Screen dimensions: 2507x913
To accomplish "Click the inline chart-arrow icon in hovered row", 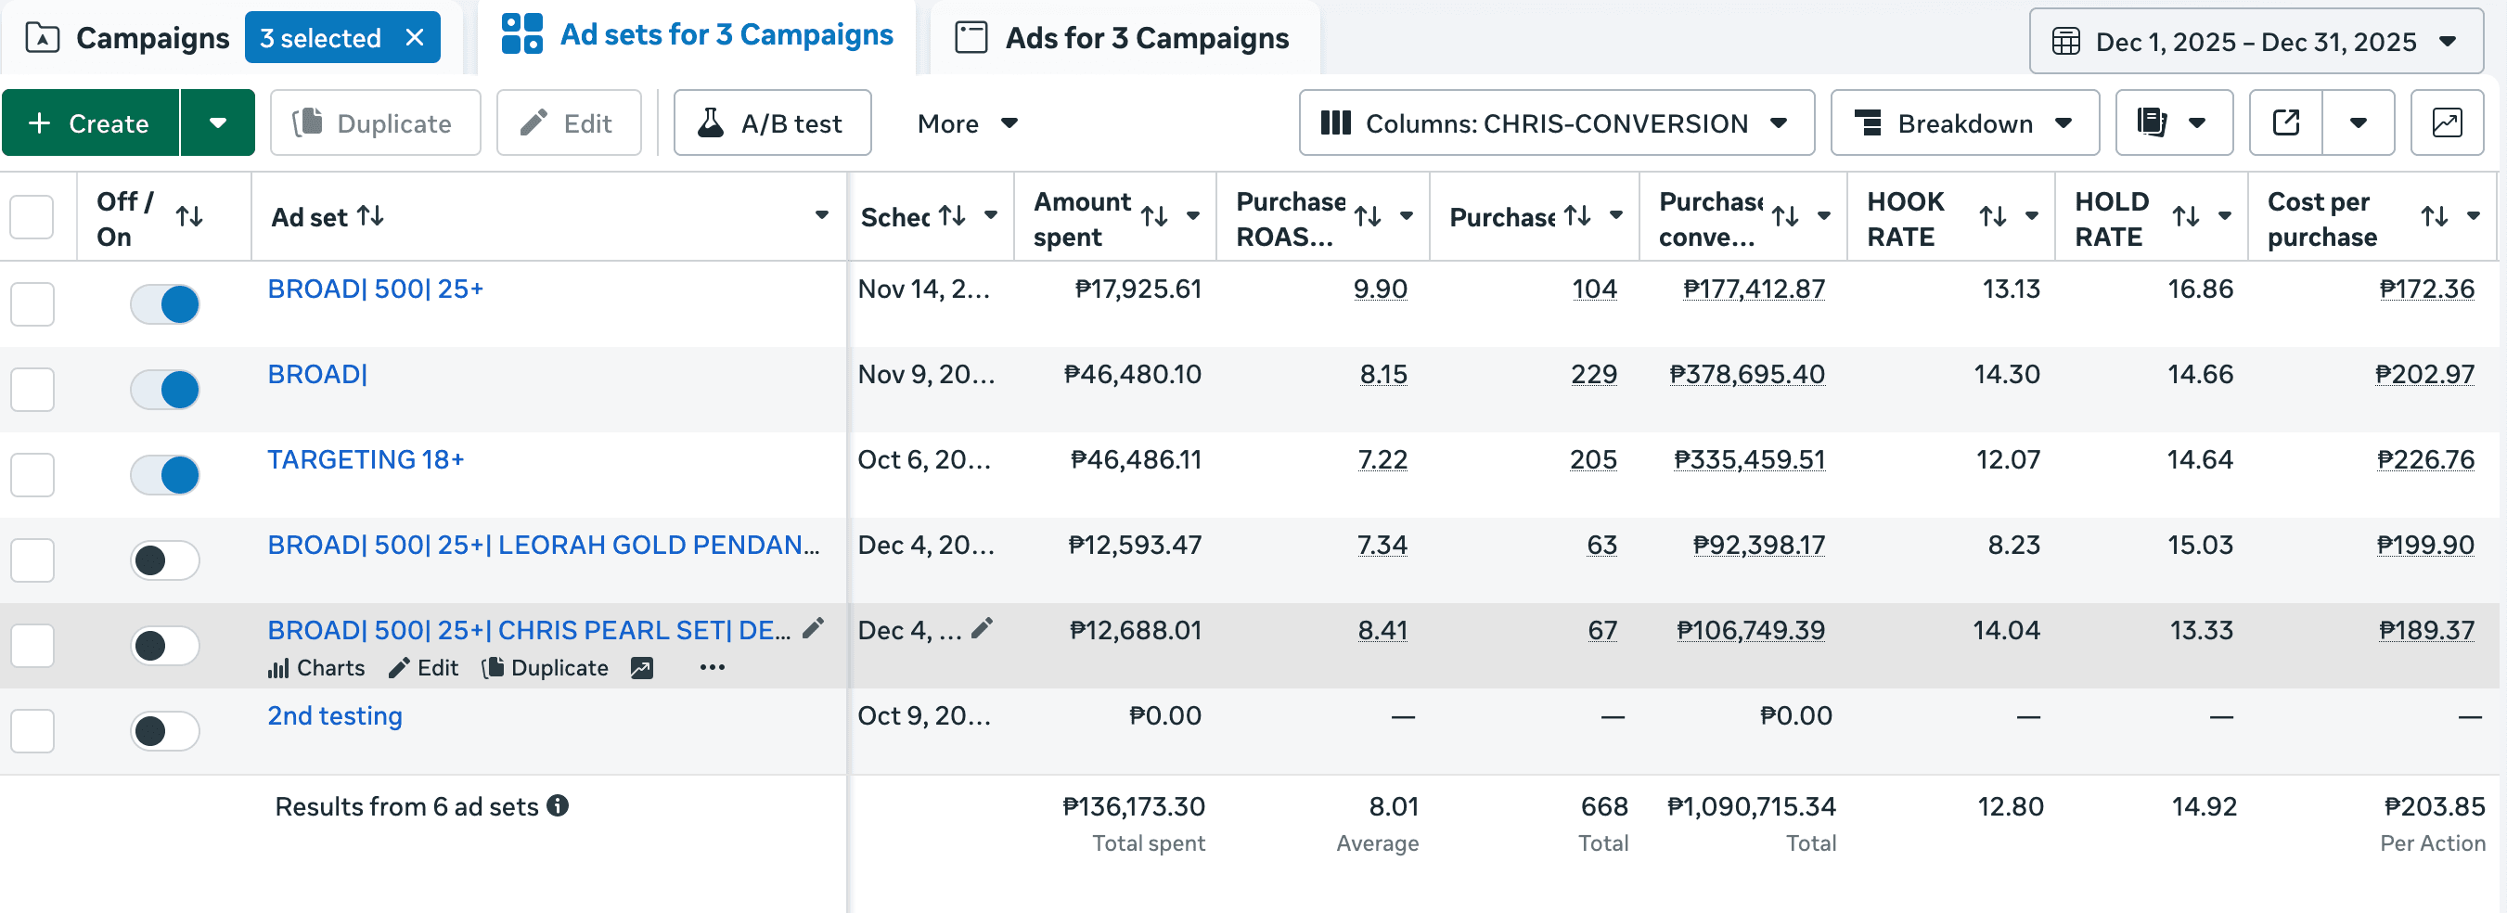I will tap(641, 668).
